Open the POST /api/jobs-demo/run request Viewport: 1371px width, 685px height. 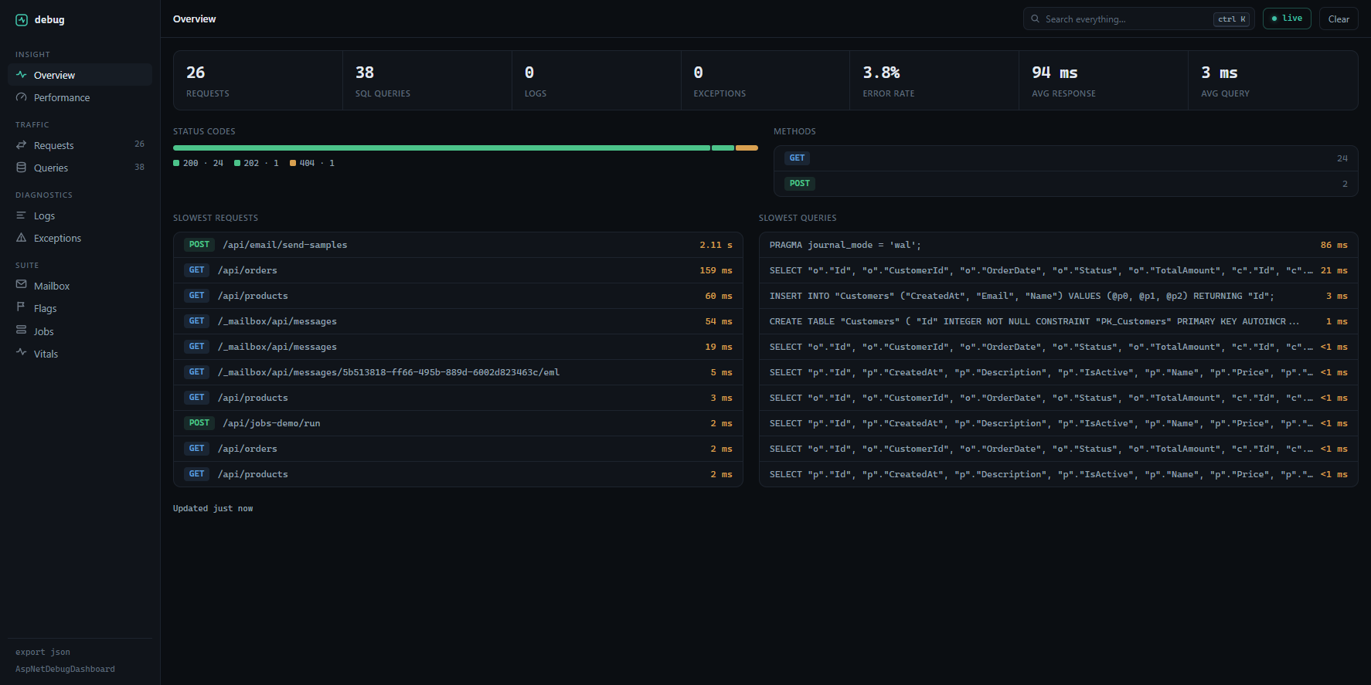coord(458,423)
